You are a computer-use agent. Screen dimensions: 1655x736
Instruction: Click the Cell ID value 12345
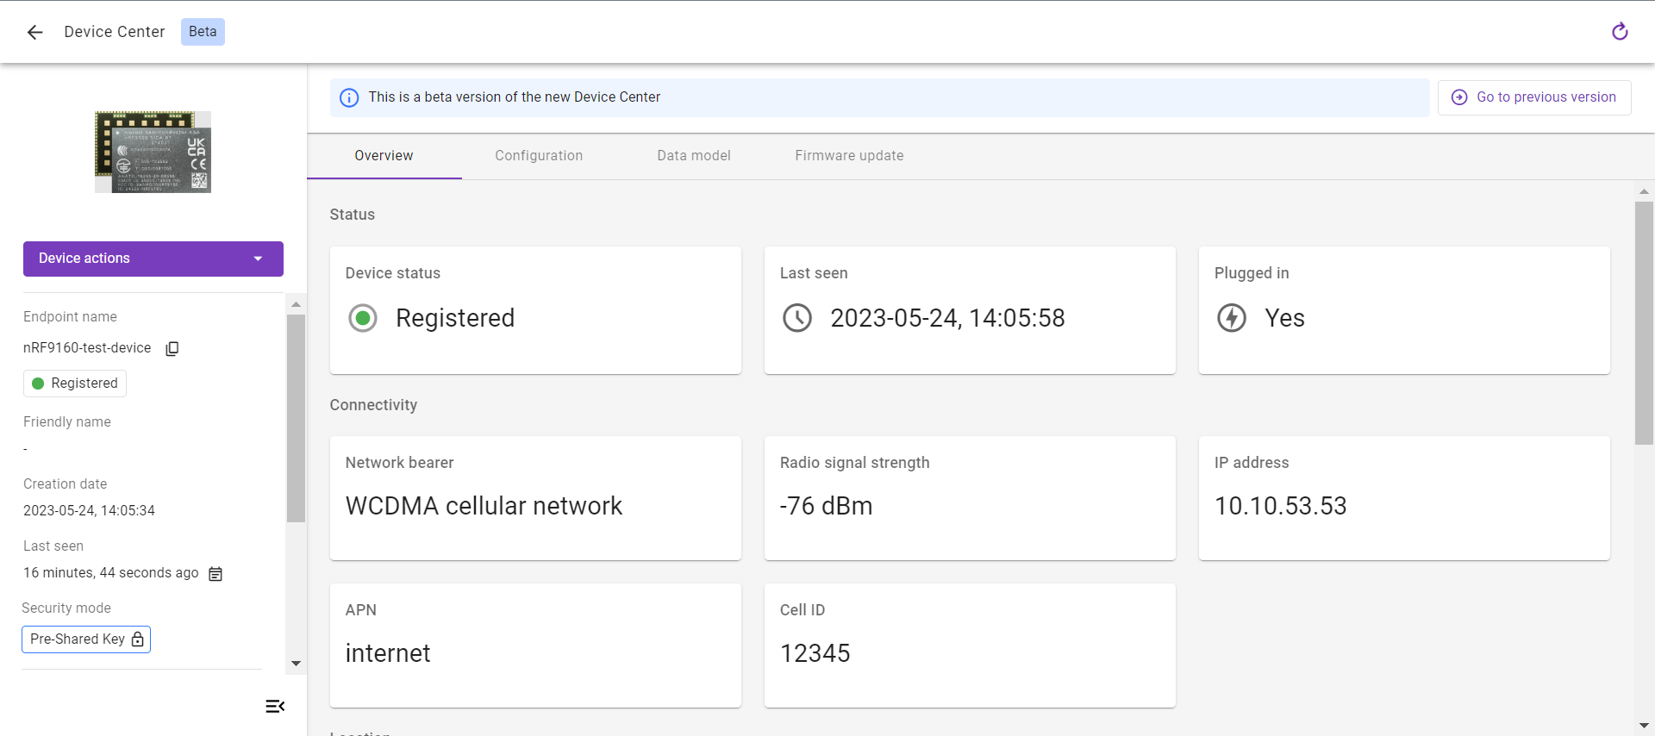815,653
